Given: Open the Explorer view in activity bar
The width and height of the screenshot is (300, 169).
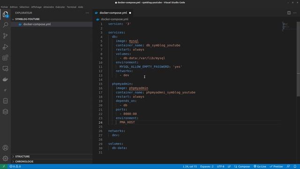Looking at the screenshot, I should [5, 14].
